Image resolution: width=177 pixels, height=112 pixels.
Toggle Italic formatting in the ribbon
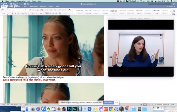point(16,13)
